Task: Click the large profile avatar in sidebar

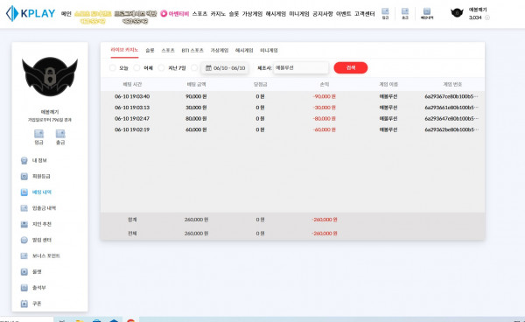Action: 50,77
